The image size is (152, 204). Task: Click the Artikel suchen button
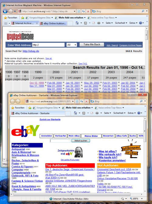tap(81, 141)
